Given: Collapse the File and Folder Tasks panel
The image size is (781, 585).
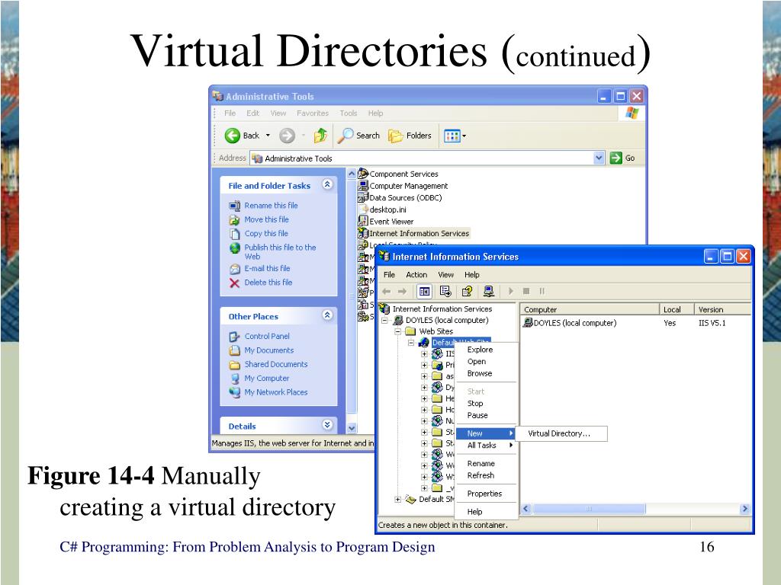Looking at the screenshot, I should [327, 184].
